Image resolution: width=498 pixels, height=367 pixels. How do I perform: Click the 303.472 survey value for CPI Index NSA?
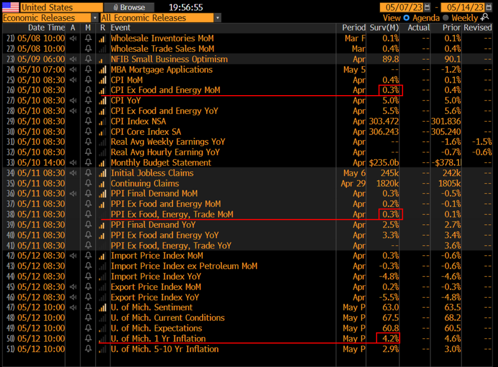[x=384, y=121]
